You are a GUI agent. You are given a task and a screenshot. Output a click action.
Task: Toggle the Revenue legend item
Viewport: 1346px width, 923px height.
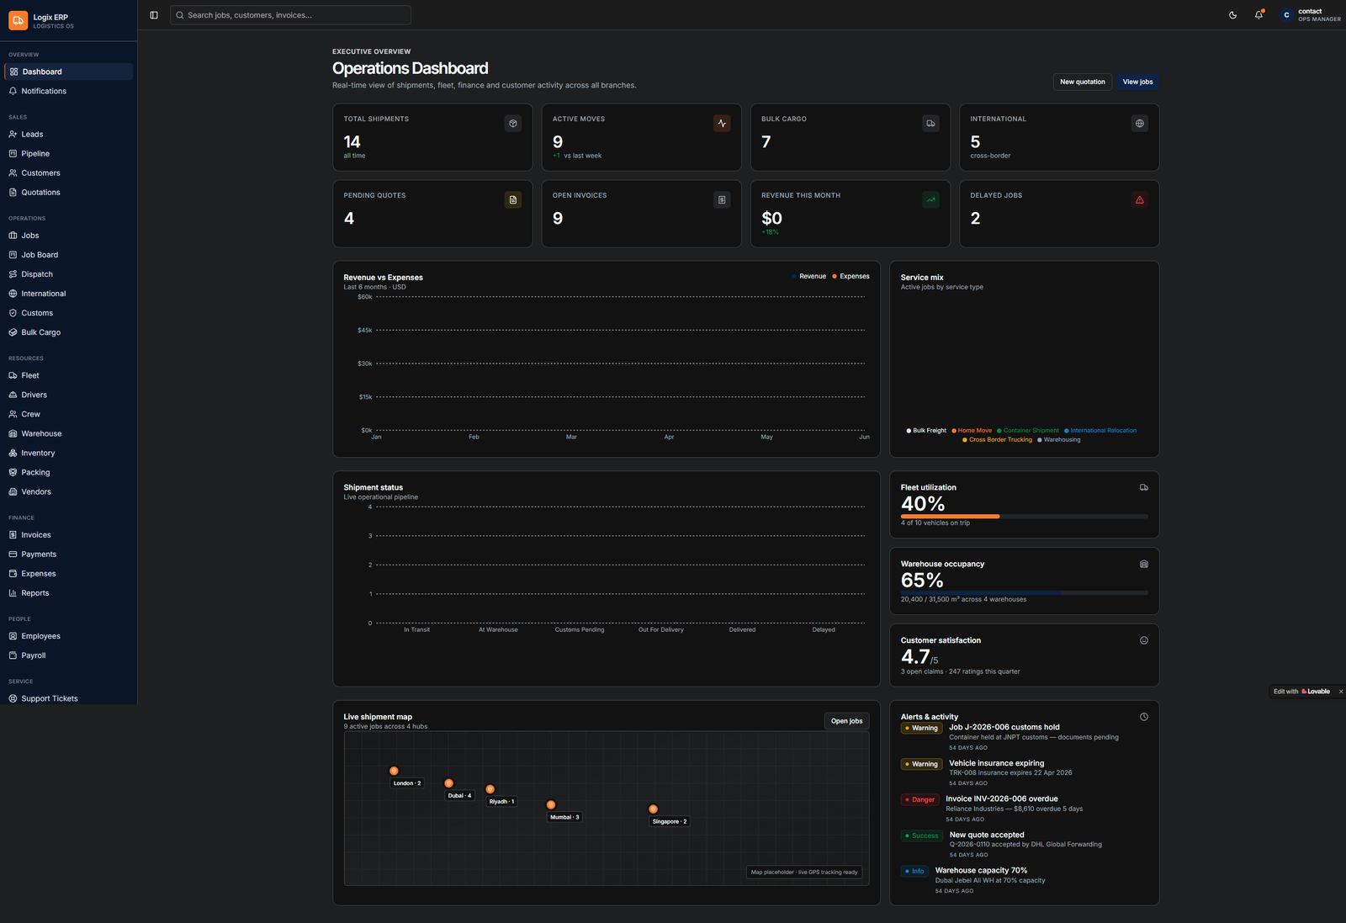click(x=809, y=276)
